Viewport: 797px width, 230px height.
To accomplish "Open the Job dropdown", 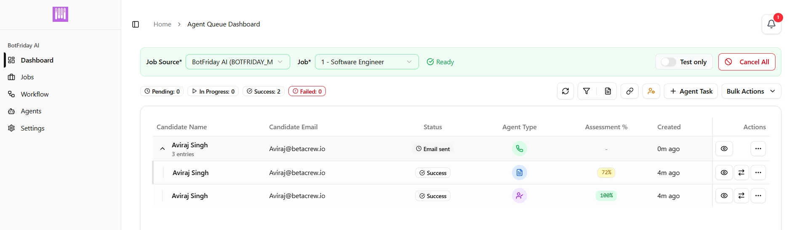I will click(367, 62).
